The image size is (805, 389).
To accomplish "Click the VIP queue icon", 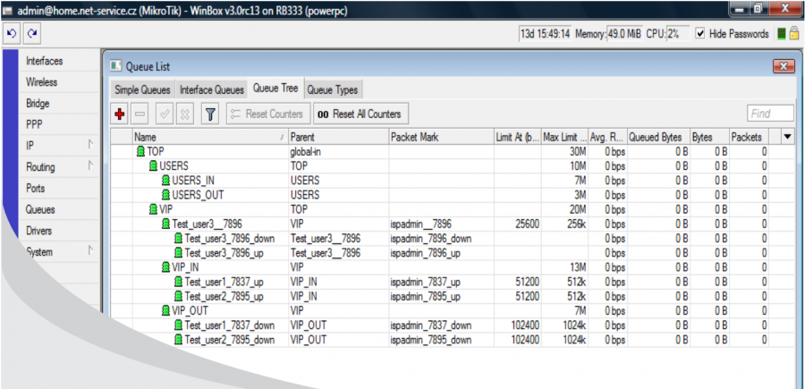I will coord(153,209).
